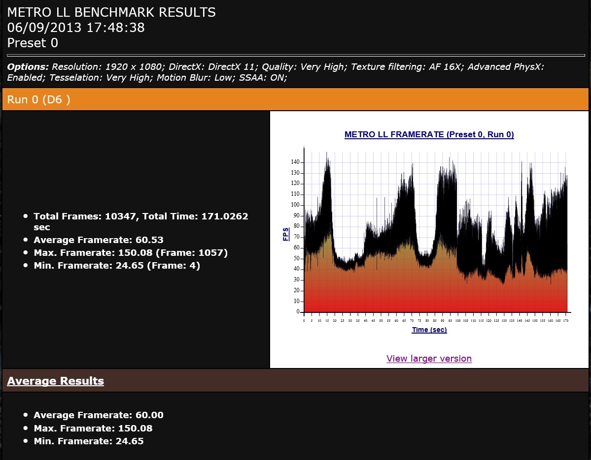The image size is (591, 460).
Task: Click 'Enabled; Tesselation: Very High; Motion Blur: Low; SSAA: ON;' text
Action: point(147,78)
